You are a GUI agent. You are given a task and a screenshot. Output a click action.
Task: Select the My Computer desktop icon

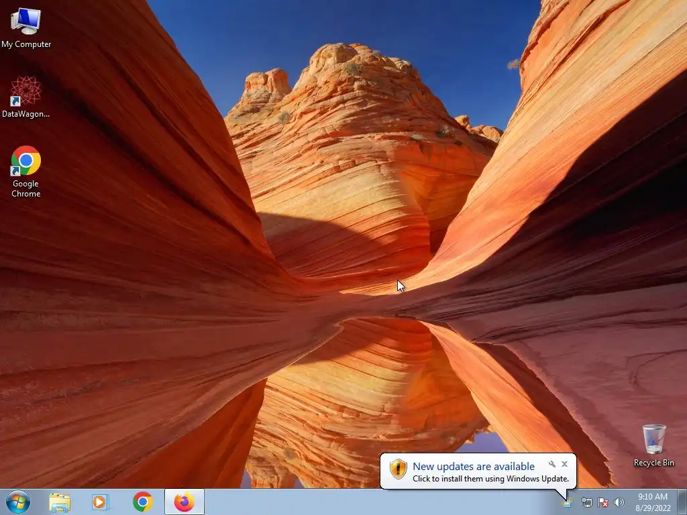point(26,28)
